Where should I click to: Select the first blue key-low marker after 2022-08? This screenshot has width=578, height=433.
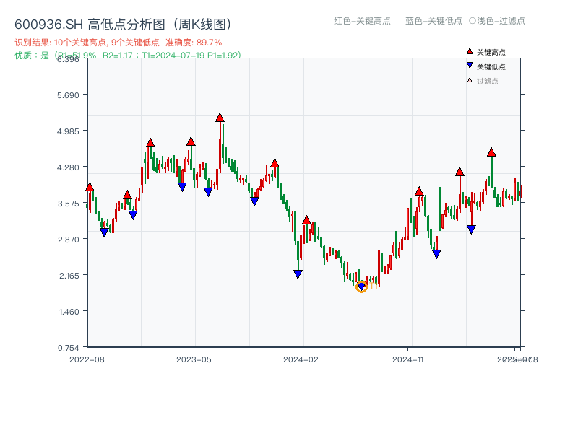(104, 232)
